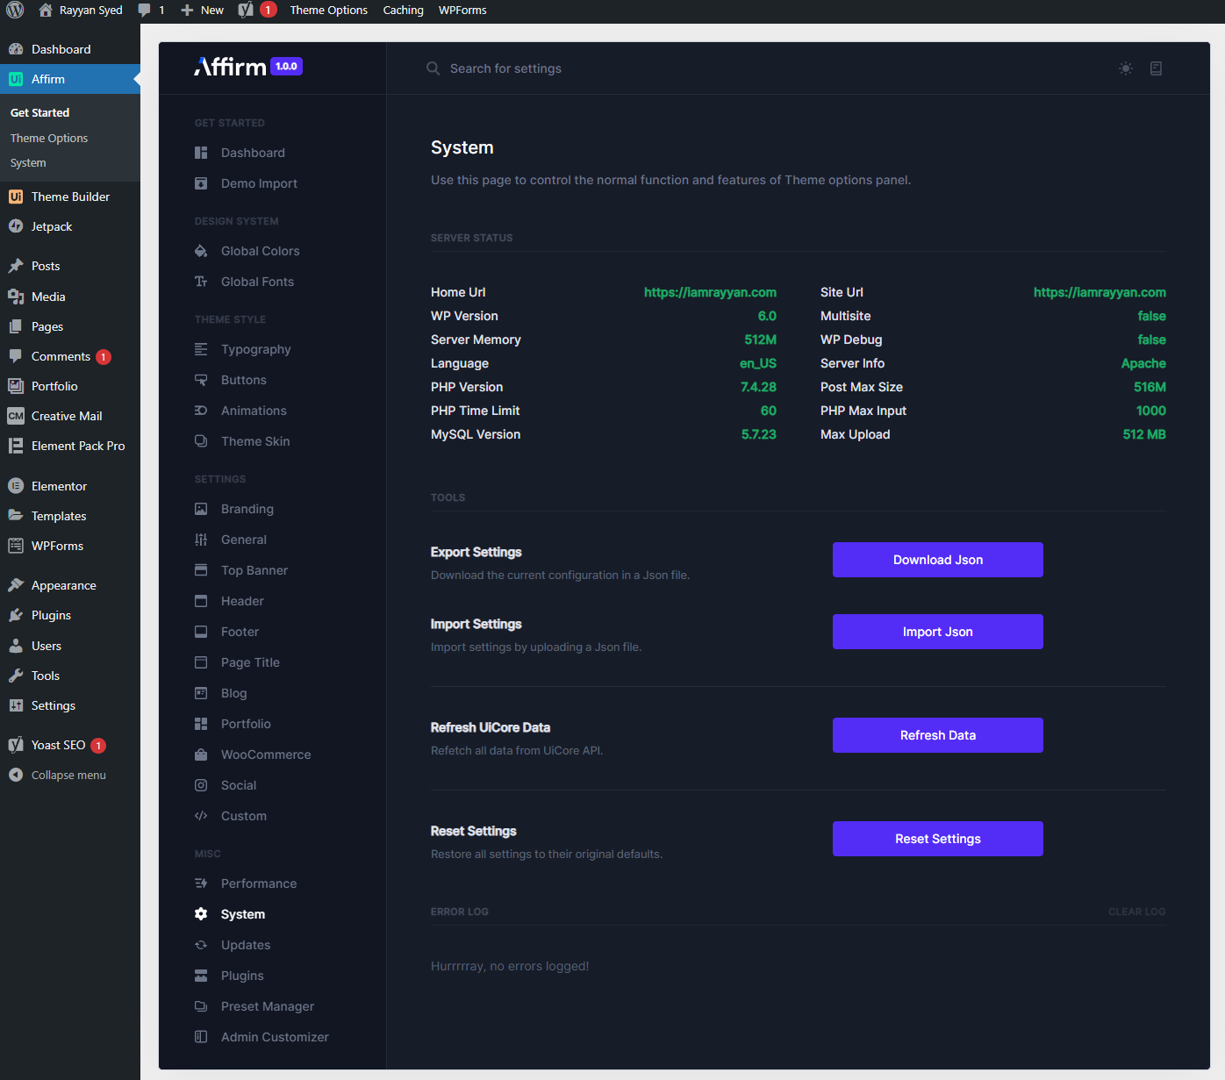Click the Affirm panel Dashboard grid icon
Viewport: 1225px width, 1080px height.
201,153
